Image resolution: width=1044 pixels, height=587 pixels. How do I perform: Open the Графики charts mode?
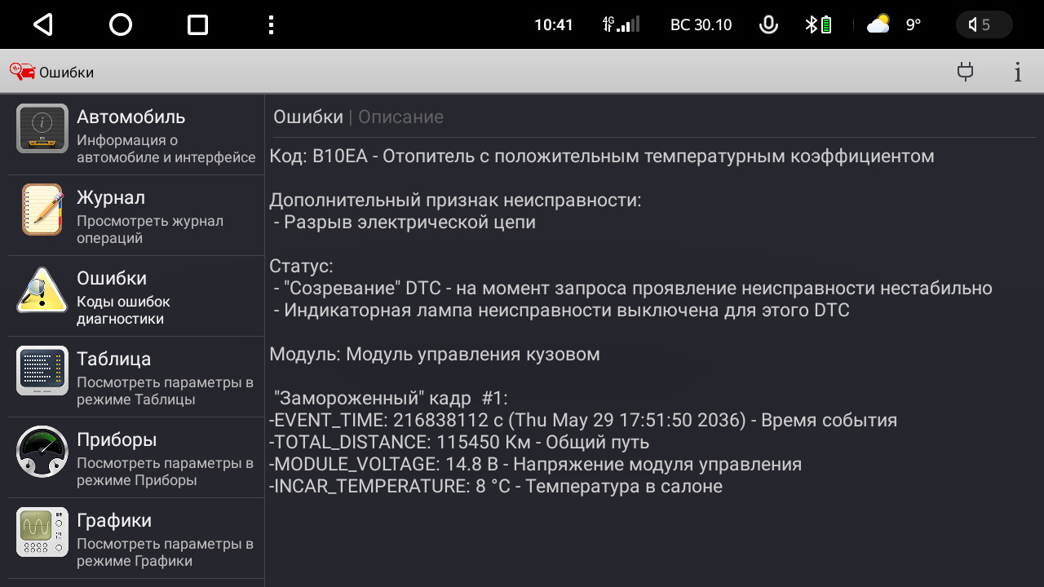(x=136, y=539)
